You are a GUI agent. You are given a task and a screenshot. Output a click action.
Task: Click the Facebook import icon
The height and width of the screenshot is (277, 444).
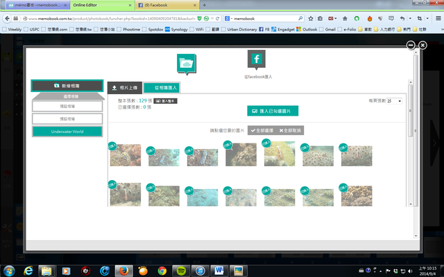pos(256,60)
